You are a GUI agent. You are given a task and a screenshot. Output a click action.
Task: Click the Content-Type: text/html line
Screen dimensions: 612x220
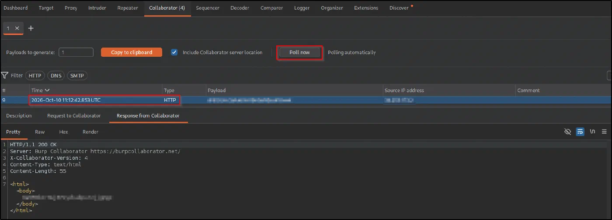pyautogui.click(x=45, y=164)
